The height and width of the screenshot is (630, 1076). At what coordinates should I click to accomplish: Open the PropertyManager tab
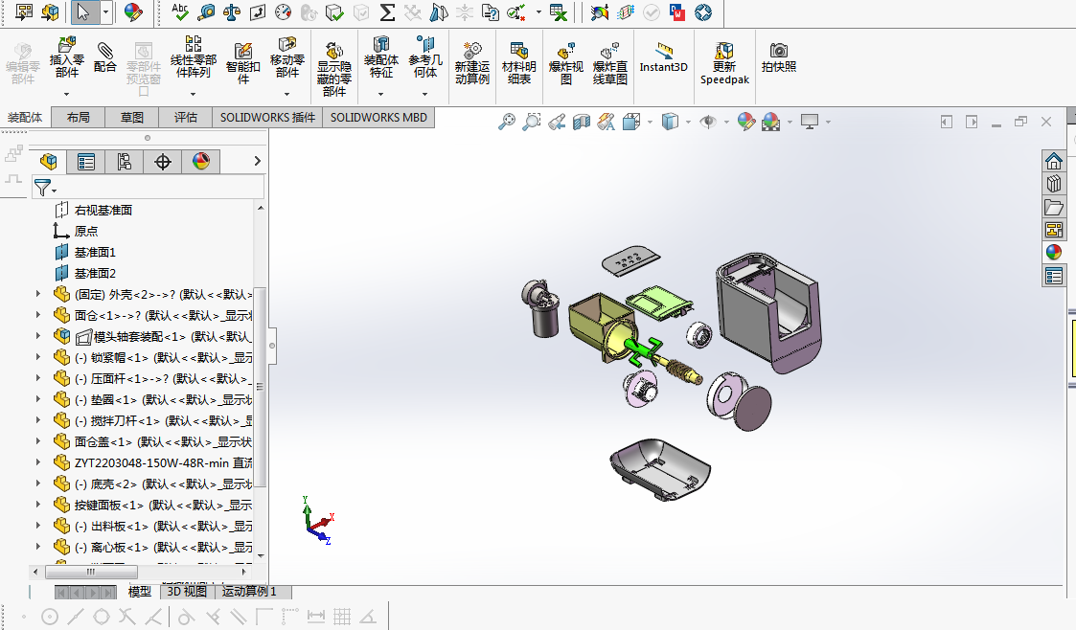click(x=86, y=161)
